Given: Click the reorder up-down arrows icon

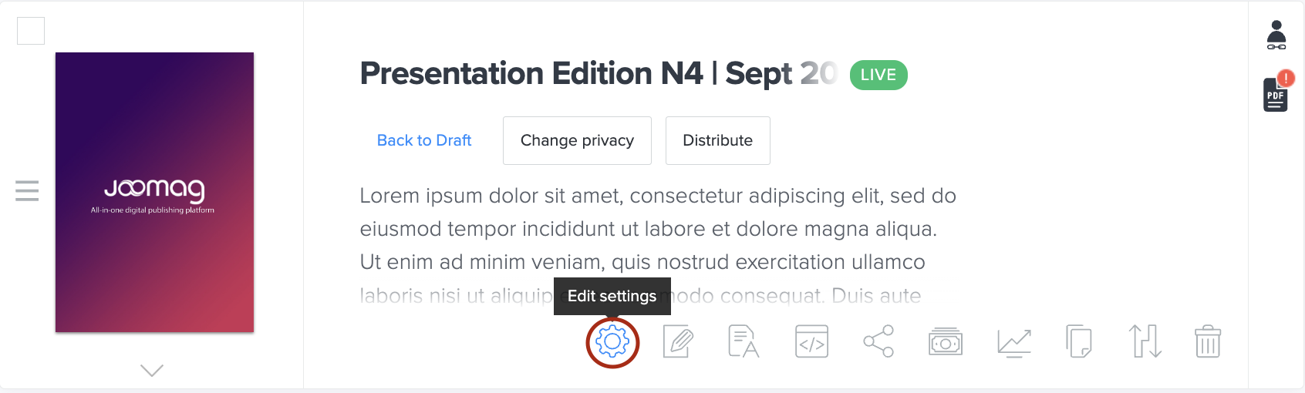Looking at the screenshot, I should tap(1145, 341).
